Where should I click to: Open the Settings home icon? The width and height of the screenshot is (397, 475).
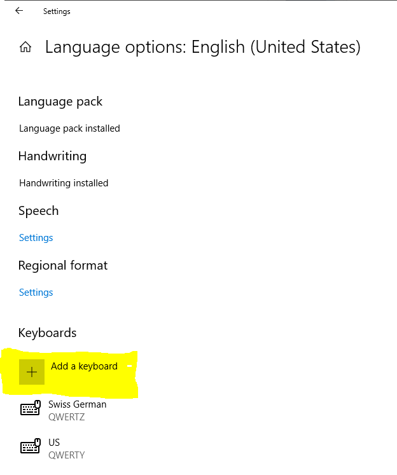(x=25, y=47)
